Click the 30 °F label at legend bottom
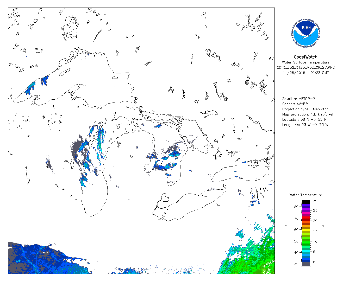This screenshot has height=282, width=337. point(296,264)
